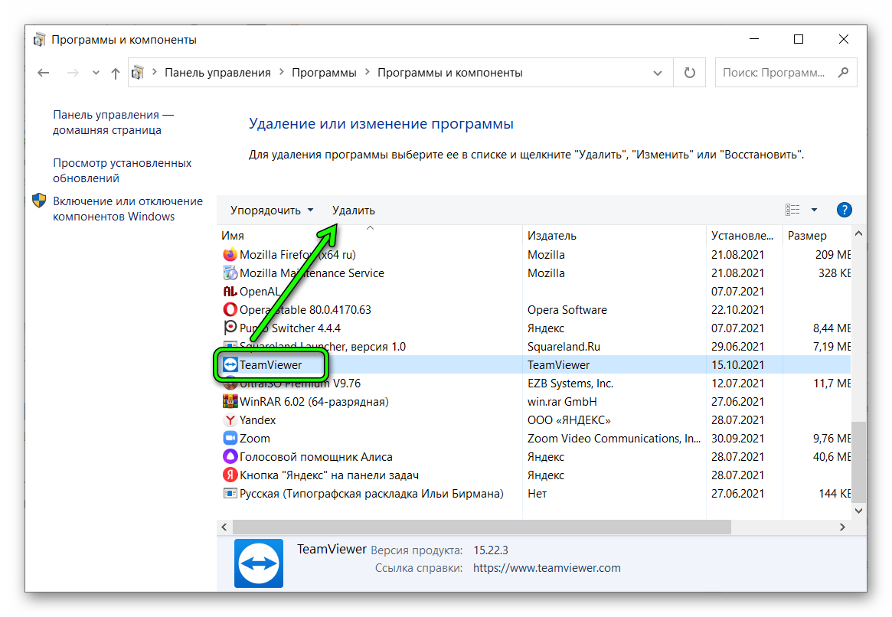Select the Zoom entry name
The image size is (892, 617).
(255, 439)
